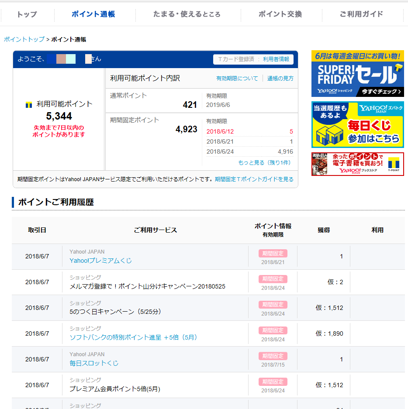Click 期間固定 badge in メルマガ登録 row
Image resolution: width=408 pixels, height=409 pixels.
[x=273, y=279]
